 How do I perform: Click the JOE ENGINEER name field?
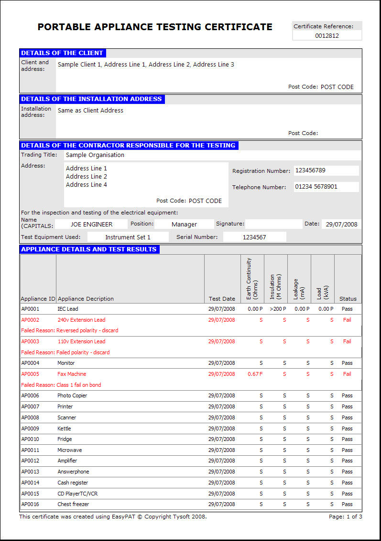click(x=91, y=224)
